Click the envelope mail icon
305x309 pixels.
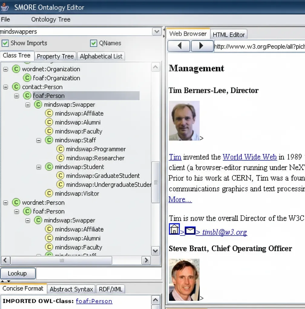coord(190,231)
